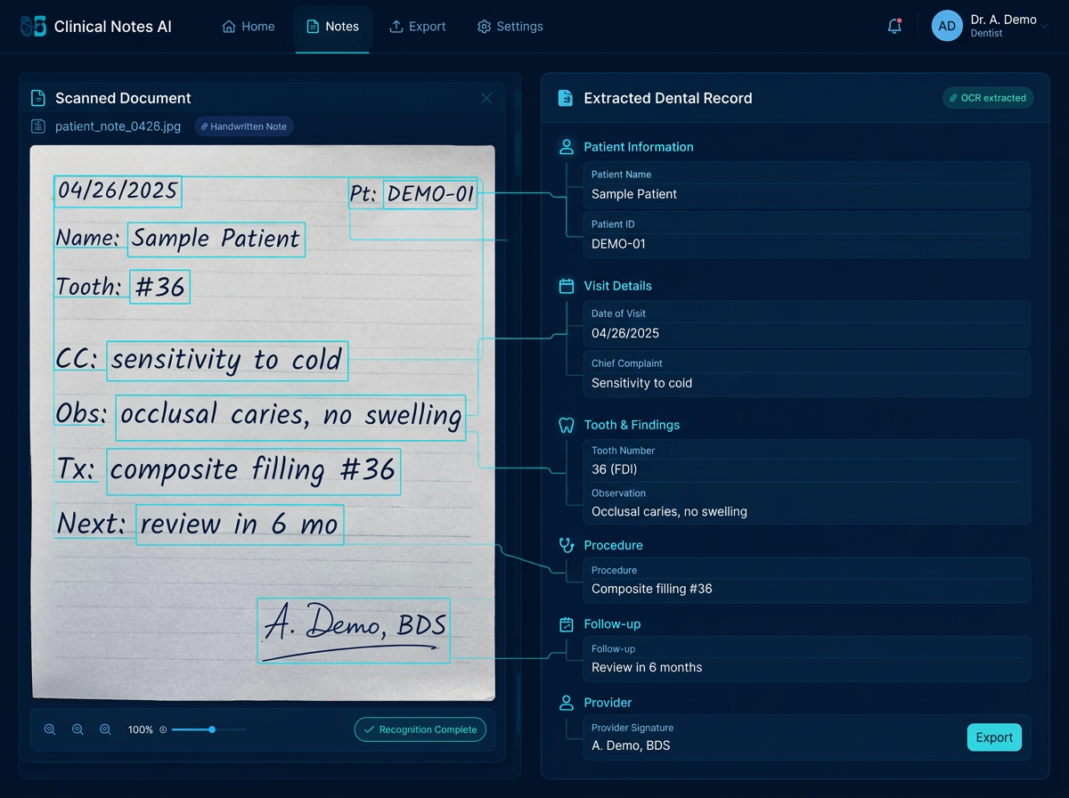
Task: Click the Tooth & Findings tooth icon
Action: pyautogui.click(x=566, y=425)
